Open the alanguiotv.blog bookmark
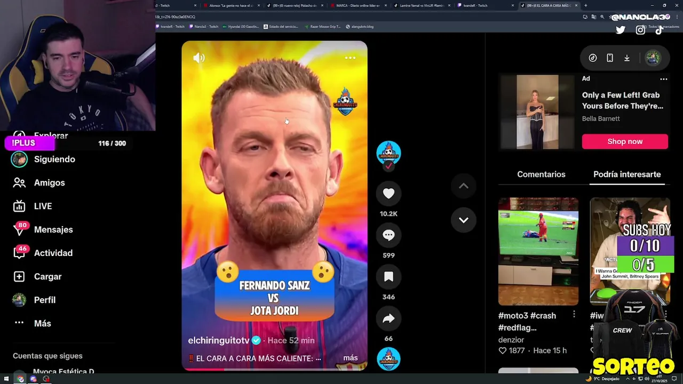This screenshot has width=683, height=384. tap(360, 26)
